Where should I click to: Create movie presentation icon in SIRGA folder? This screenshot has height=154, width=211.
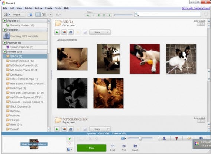[x=71, y=32]
